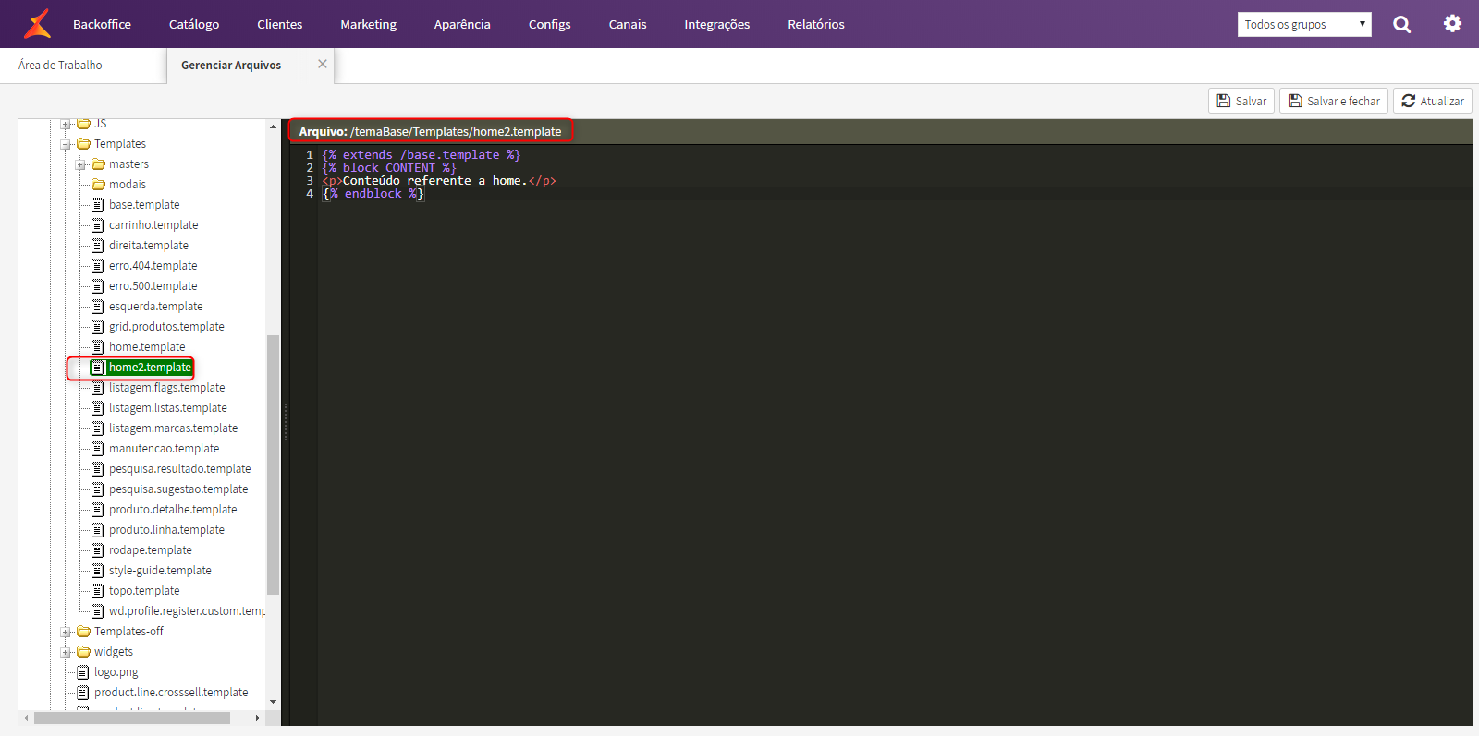Open the Clientes menu
Screen dimensions: 1479x736
point(280,24)
